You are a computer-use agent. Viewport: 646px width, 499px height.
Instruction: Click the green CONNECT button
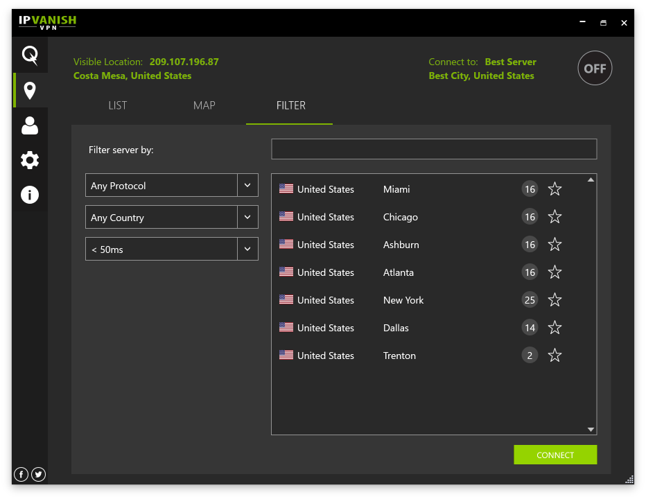pos(555,455)
